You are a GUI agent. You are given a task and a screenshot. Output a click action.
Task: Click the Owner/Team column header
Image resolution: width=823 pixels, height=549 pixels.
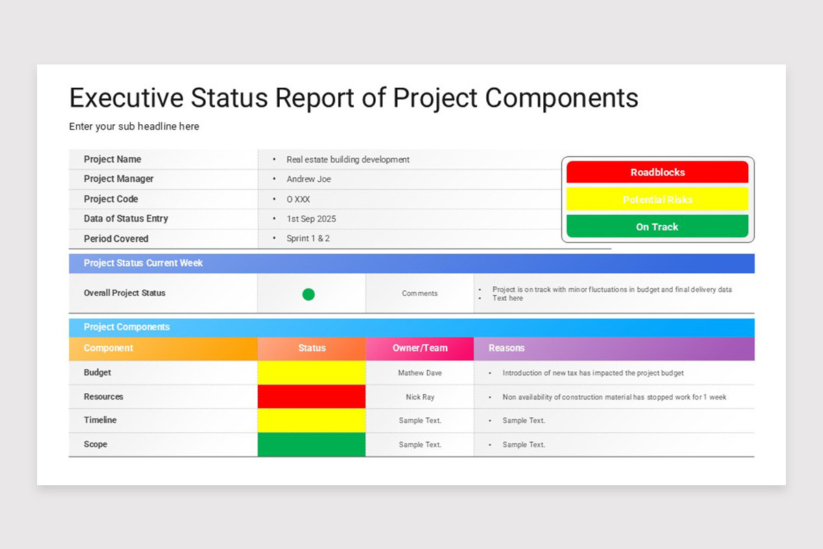coord(420,348)
